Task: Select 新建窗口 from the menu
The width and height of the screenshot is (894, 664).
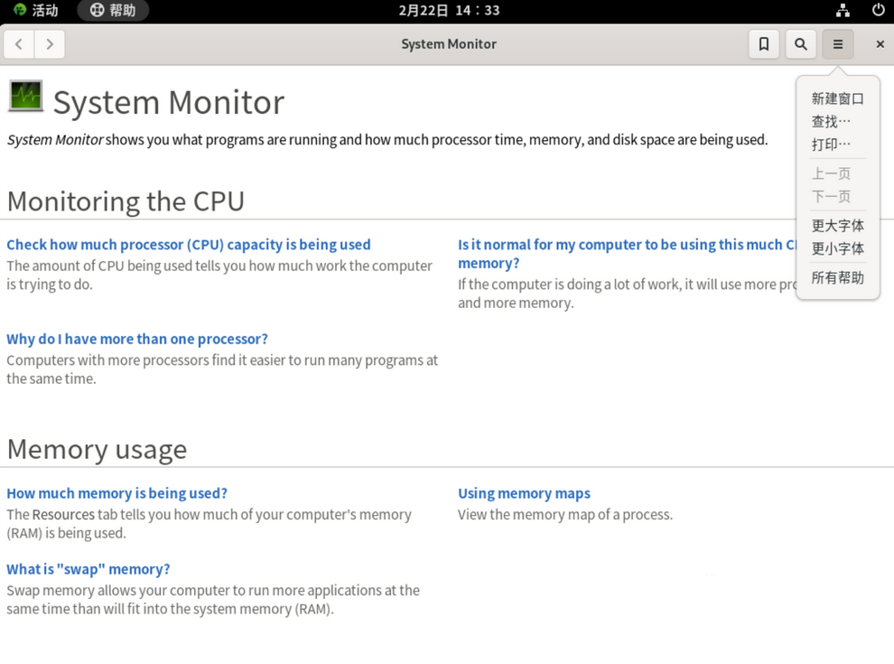Action: [837, 98]
